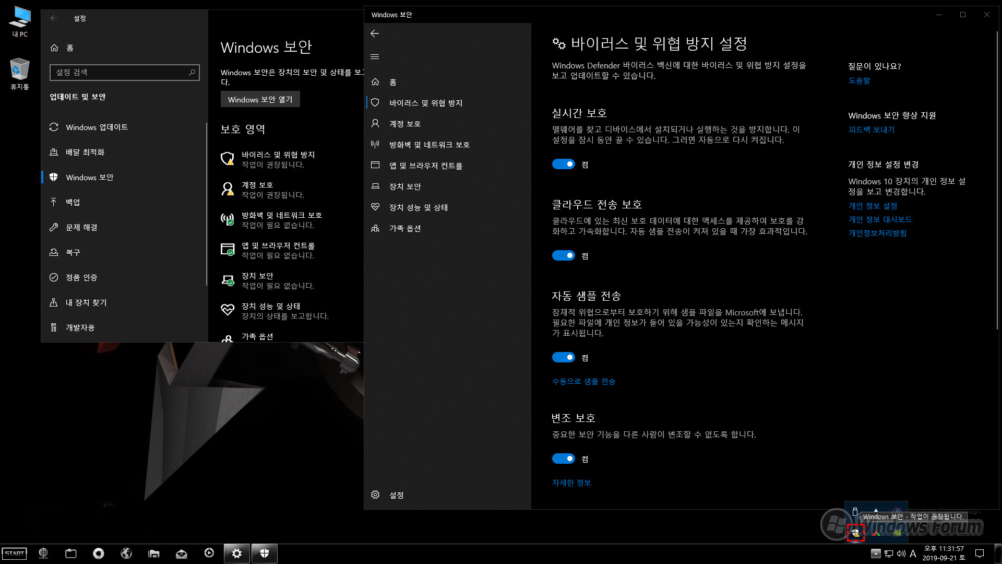
Task: Click search magnifier icon in 설정 검색
Action: (x=192, y=72)
